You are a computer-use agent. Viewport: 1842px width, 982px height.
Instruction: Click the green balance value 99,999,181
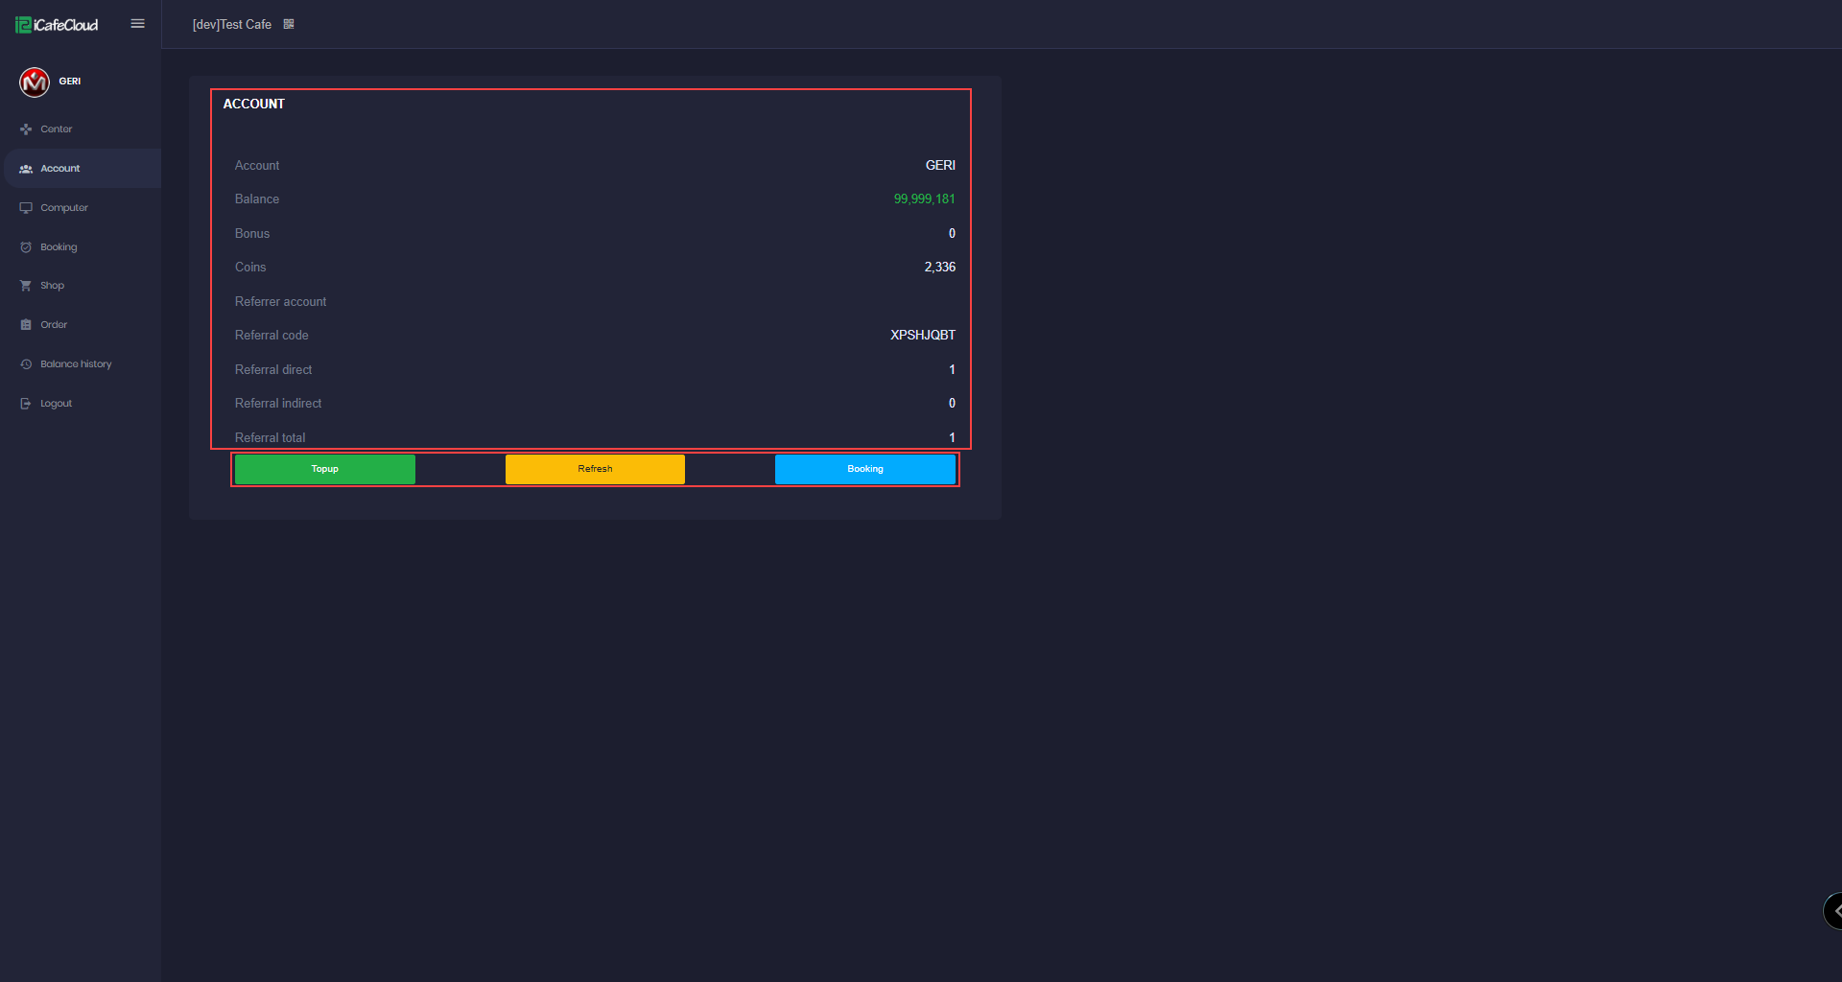coord(925,199)
